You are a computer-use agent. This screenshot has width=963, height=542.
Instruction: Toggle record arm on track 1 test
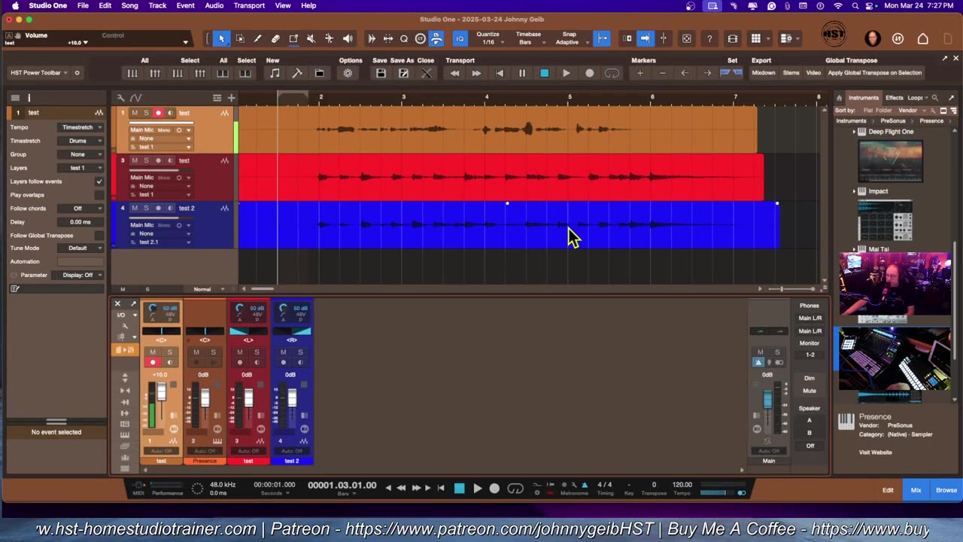[158, 113]
